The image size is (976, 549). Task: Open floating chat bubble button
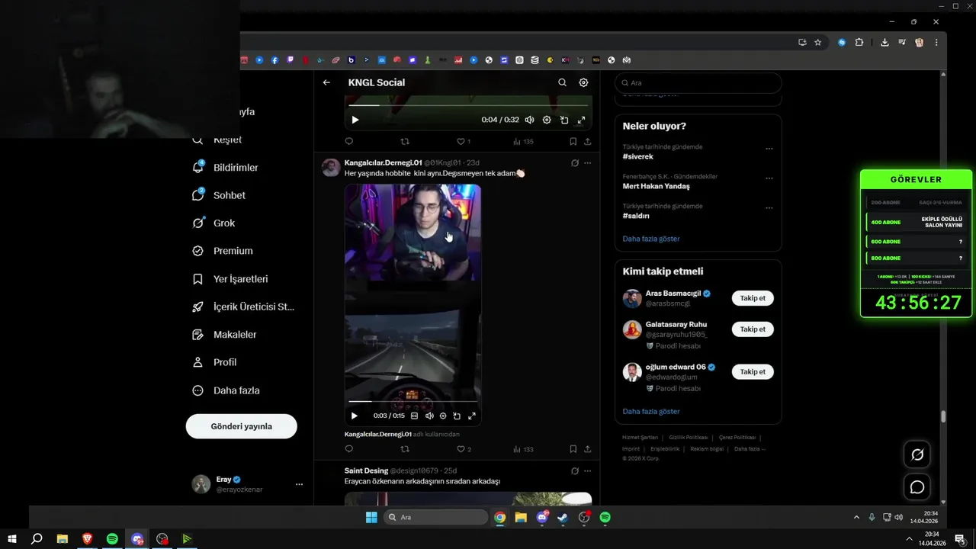pos(917,486)
